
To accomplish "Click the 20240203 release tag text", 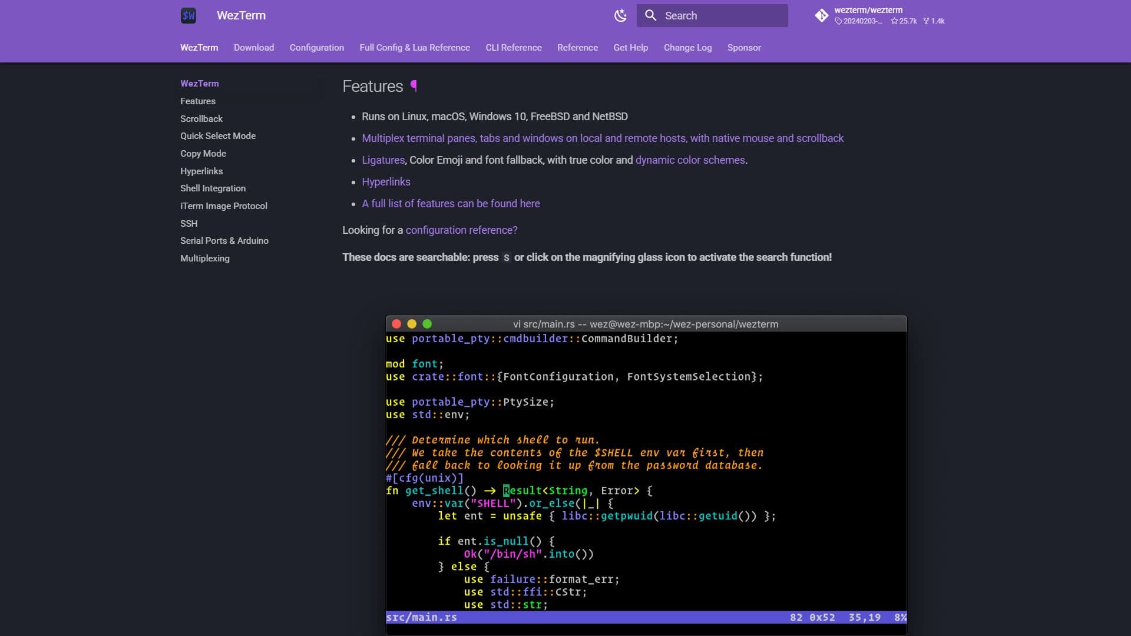I will (859, 21).
